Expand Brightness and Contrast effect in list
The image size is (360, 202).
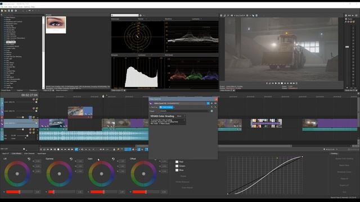[x=5, y=21]
